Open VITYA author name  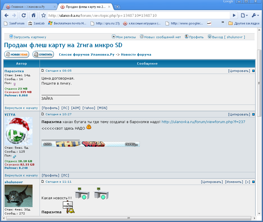pos(10,115)
